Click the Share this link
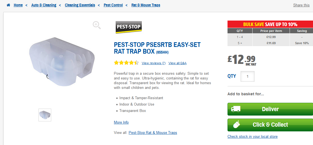This screenshot has width=313, height=145. pos(301,5)
